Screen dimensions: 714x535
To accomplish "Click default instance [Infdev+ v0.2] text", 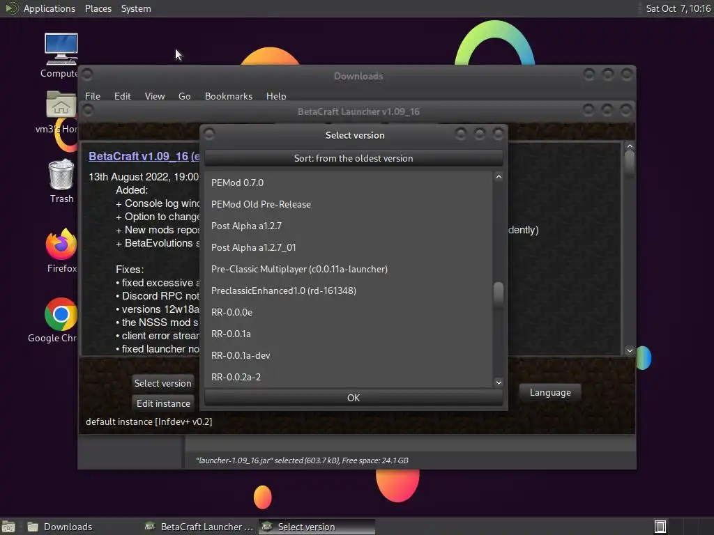I will 149,421.
